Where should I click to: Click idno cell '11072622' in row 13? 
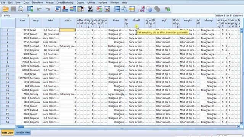click(x=22, y=78)
